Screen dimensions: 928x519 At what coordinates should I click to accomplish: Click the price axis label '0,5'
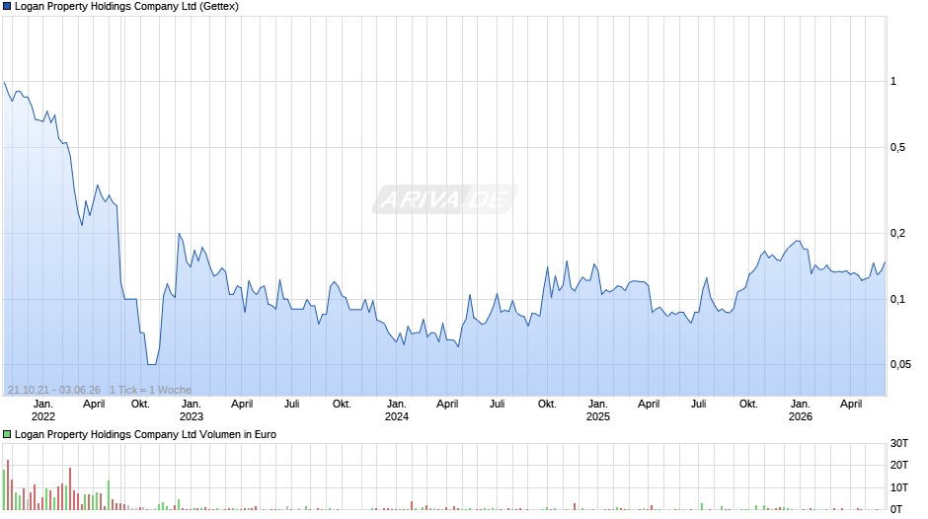897,147
